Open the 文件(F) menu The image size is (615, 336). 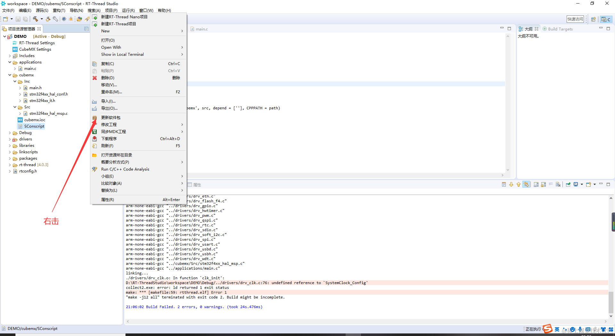coord(8,10)
